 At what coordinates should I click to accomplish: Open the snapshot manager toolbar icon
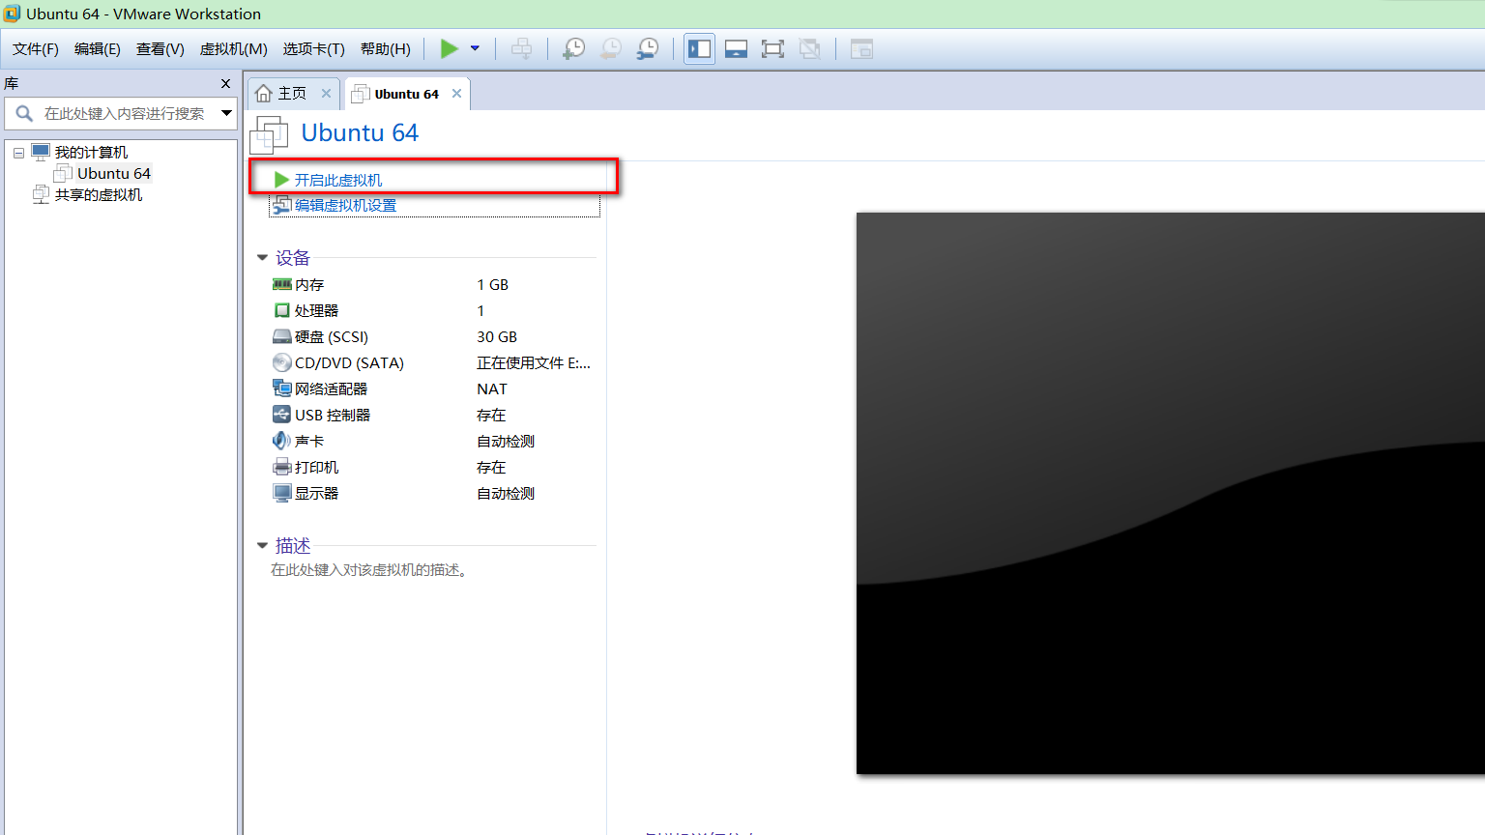click(648, 48)
